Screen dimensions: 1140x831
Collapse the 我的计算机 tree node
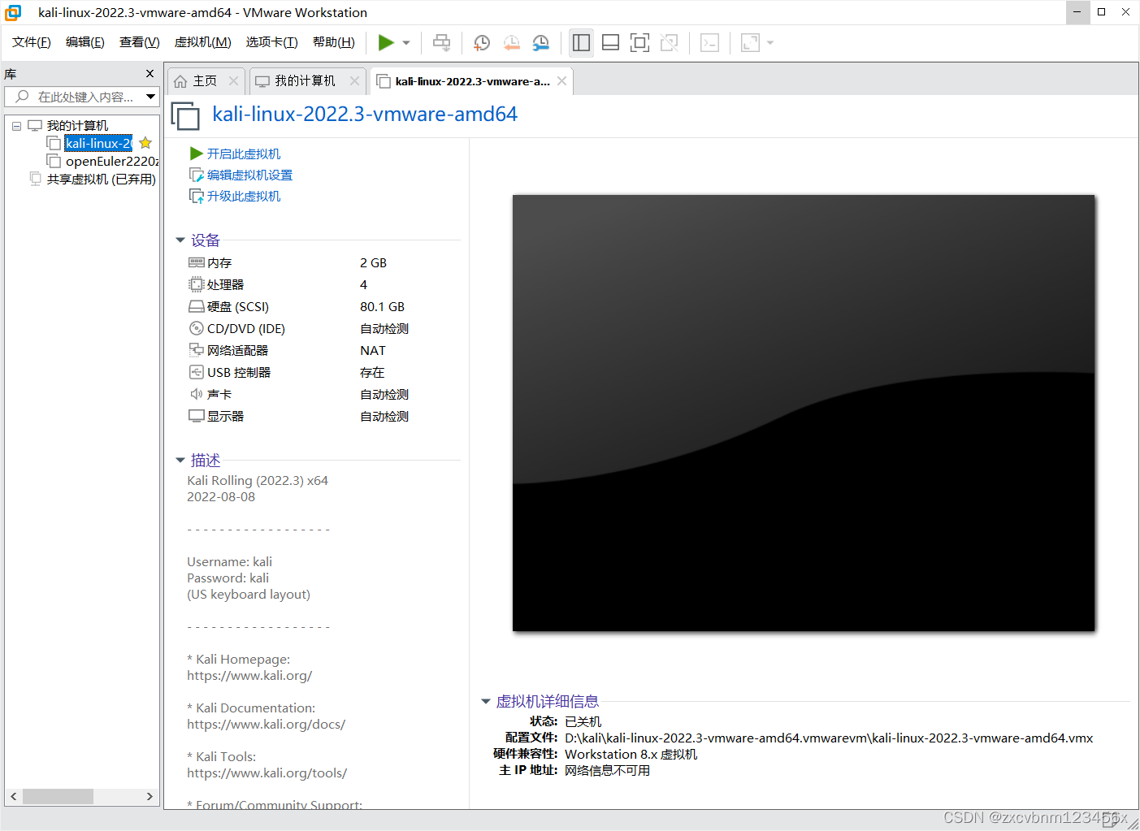coord(16,126)
